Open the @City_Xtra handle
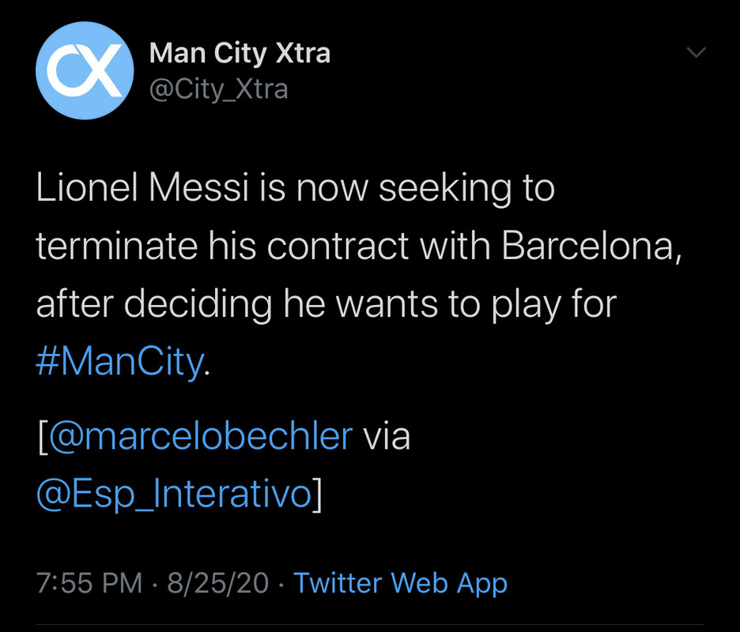The width and height of the screenshot is (740, 632). point(218,89)
